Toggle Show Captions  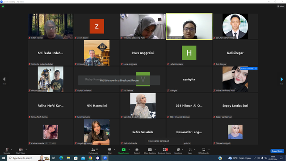click(x=150, y=151)
